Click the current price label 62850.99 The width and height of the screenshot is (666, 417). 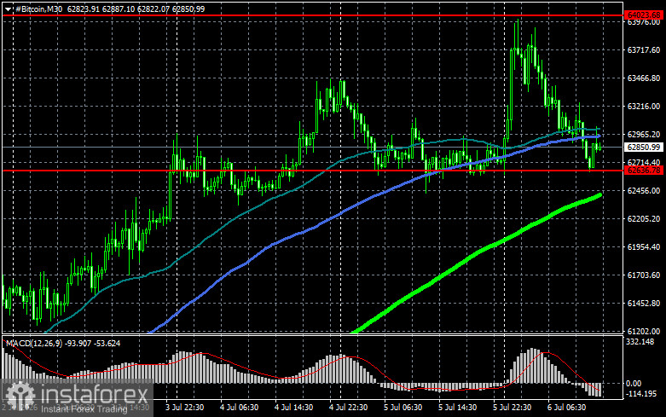coord(644,148)
